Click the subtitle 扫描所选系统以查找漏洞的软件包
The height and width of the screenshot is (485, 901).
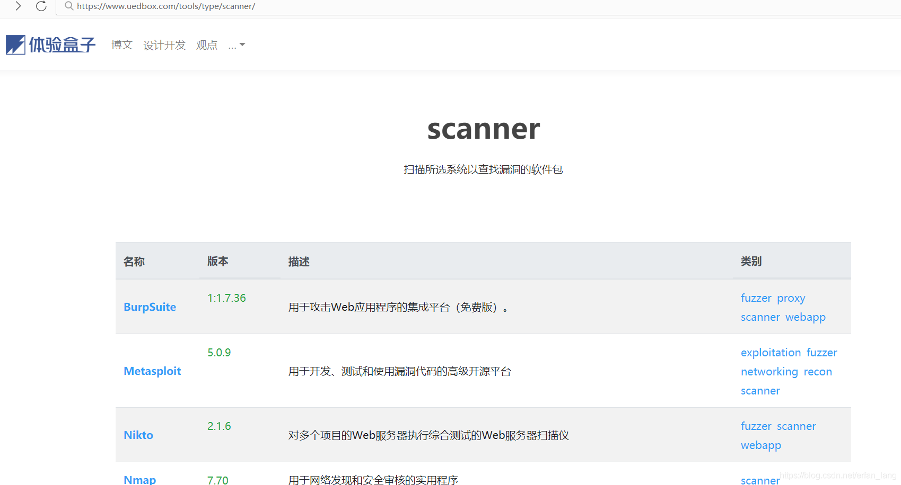(483, 169)
